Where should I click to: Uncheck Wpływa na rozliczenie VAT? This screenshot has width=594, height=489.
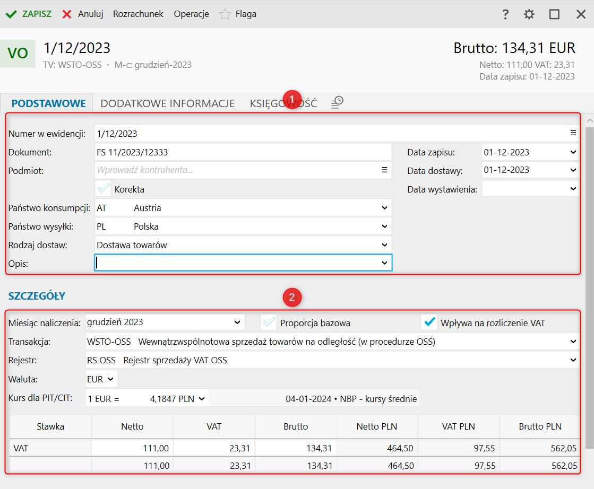click(x=429, y=322)
